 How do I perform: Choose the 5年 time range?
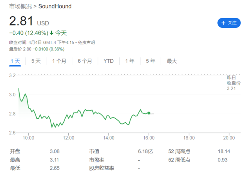click(150, 61)
